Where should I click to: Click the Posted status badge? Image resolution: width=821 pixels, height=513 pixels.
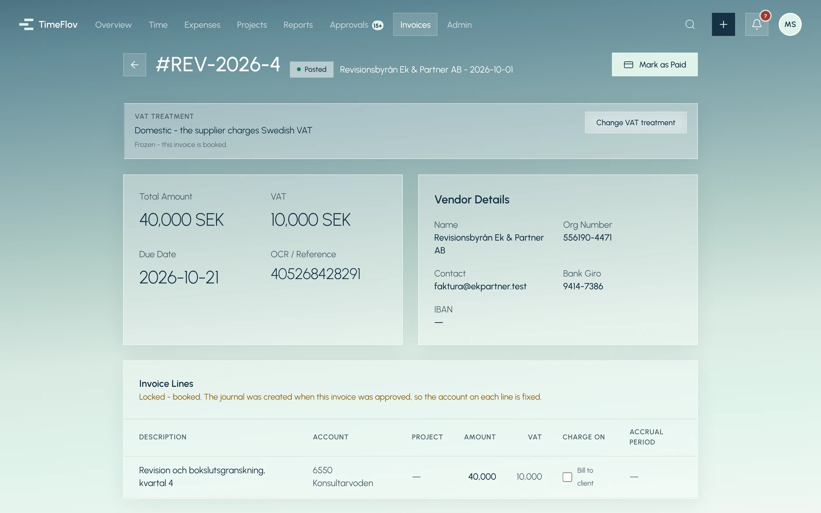point(311,69)
